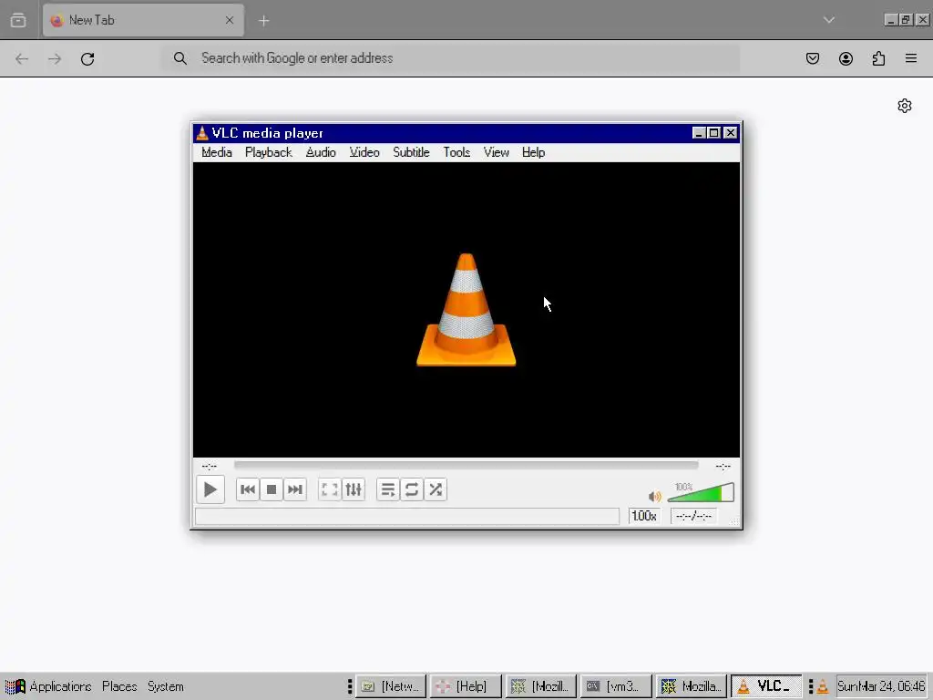Switch to the VLC taskbar button
The image size is (933, 700).
pyautogui.click(x=765, y=686)
